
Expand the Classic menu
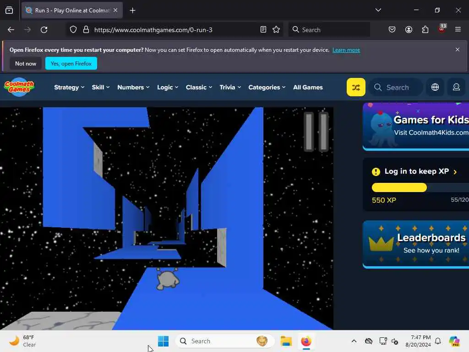click(199, 88)
